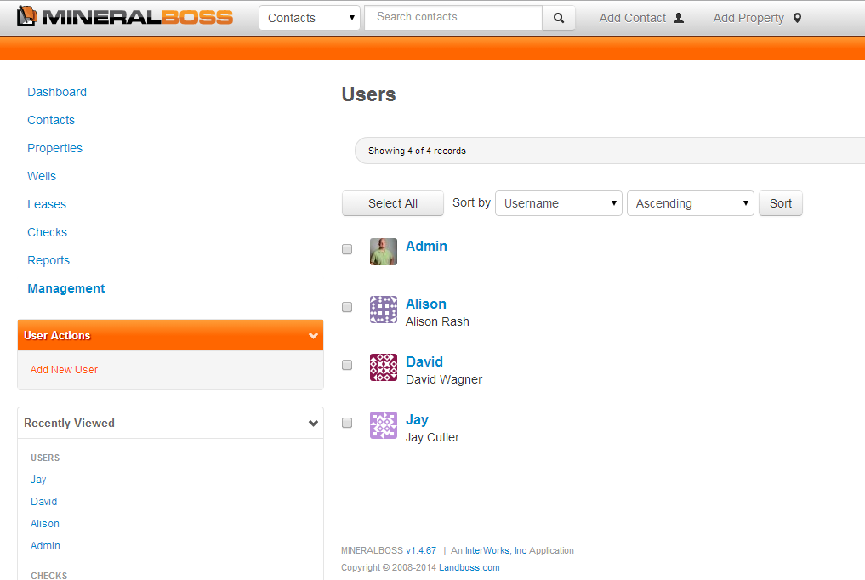Viewport: 865px width, 580px height.
Task: Go to Leases in the sidebar
Action: [47, 204]
